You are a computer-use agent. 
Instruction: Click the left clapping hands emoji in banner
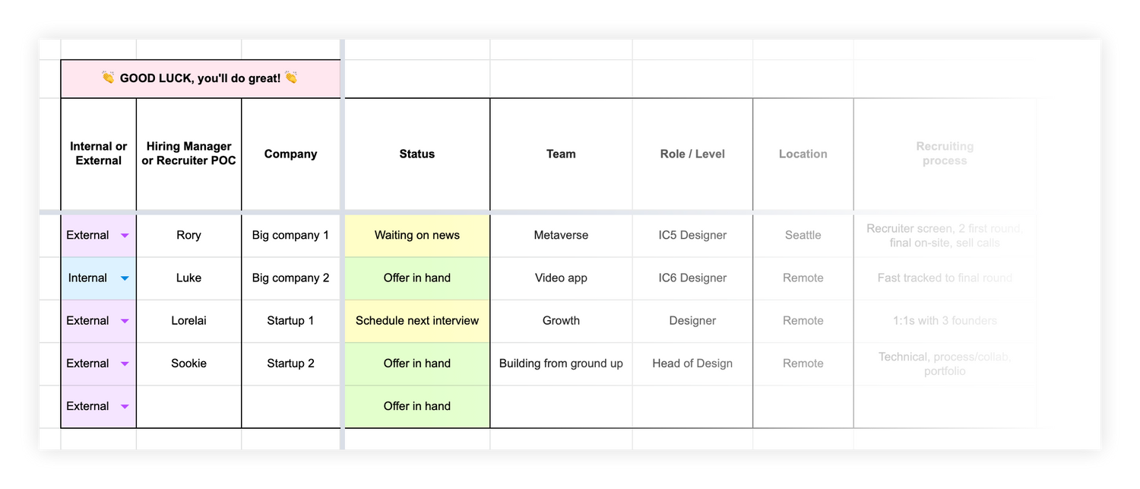click(x=108, y=78)
